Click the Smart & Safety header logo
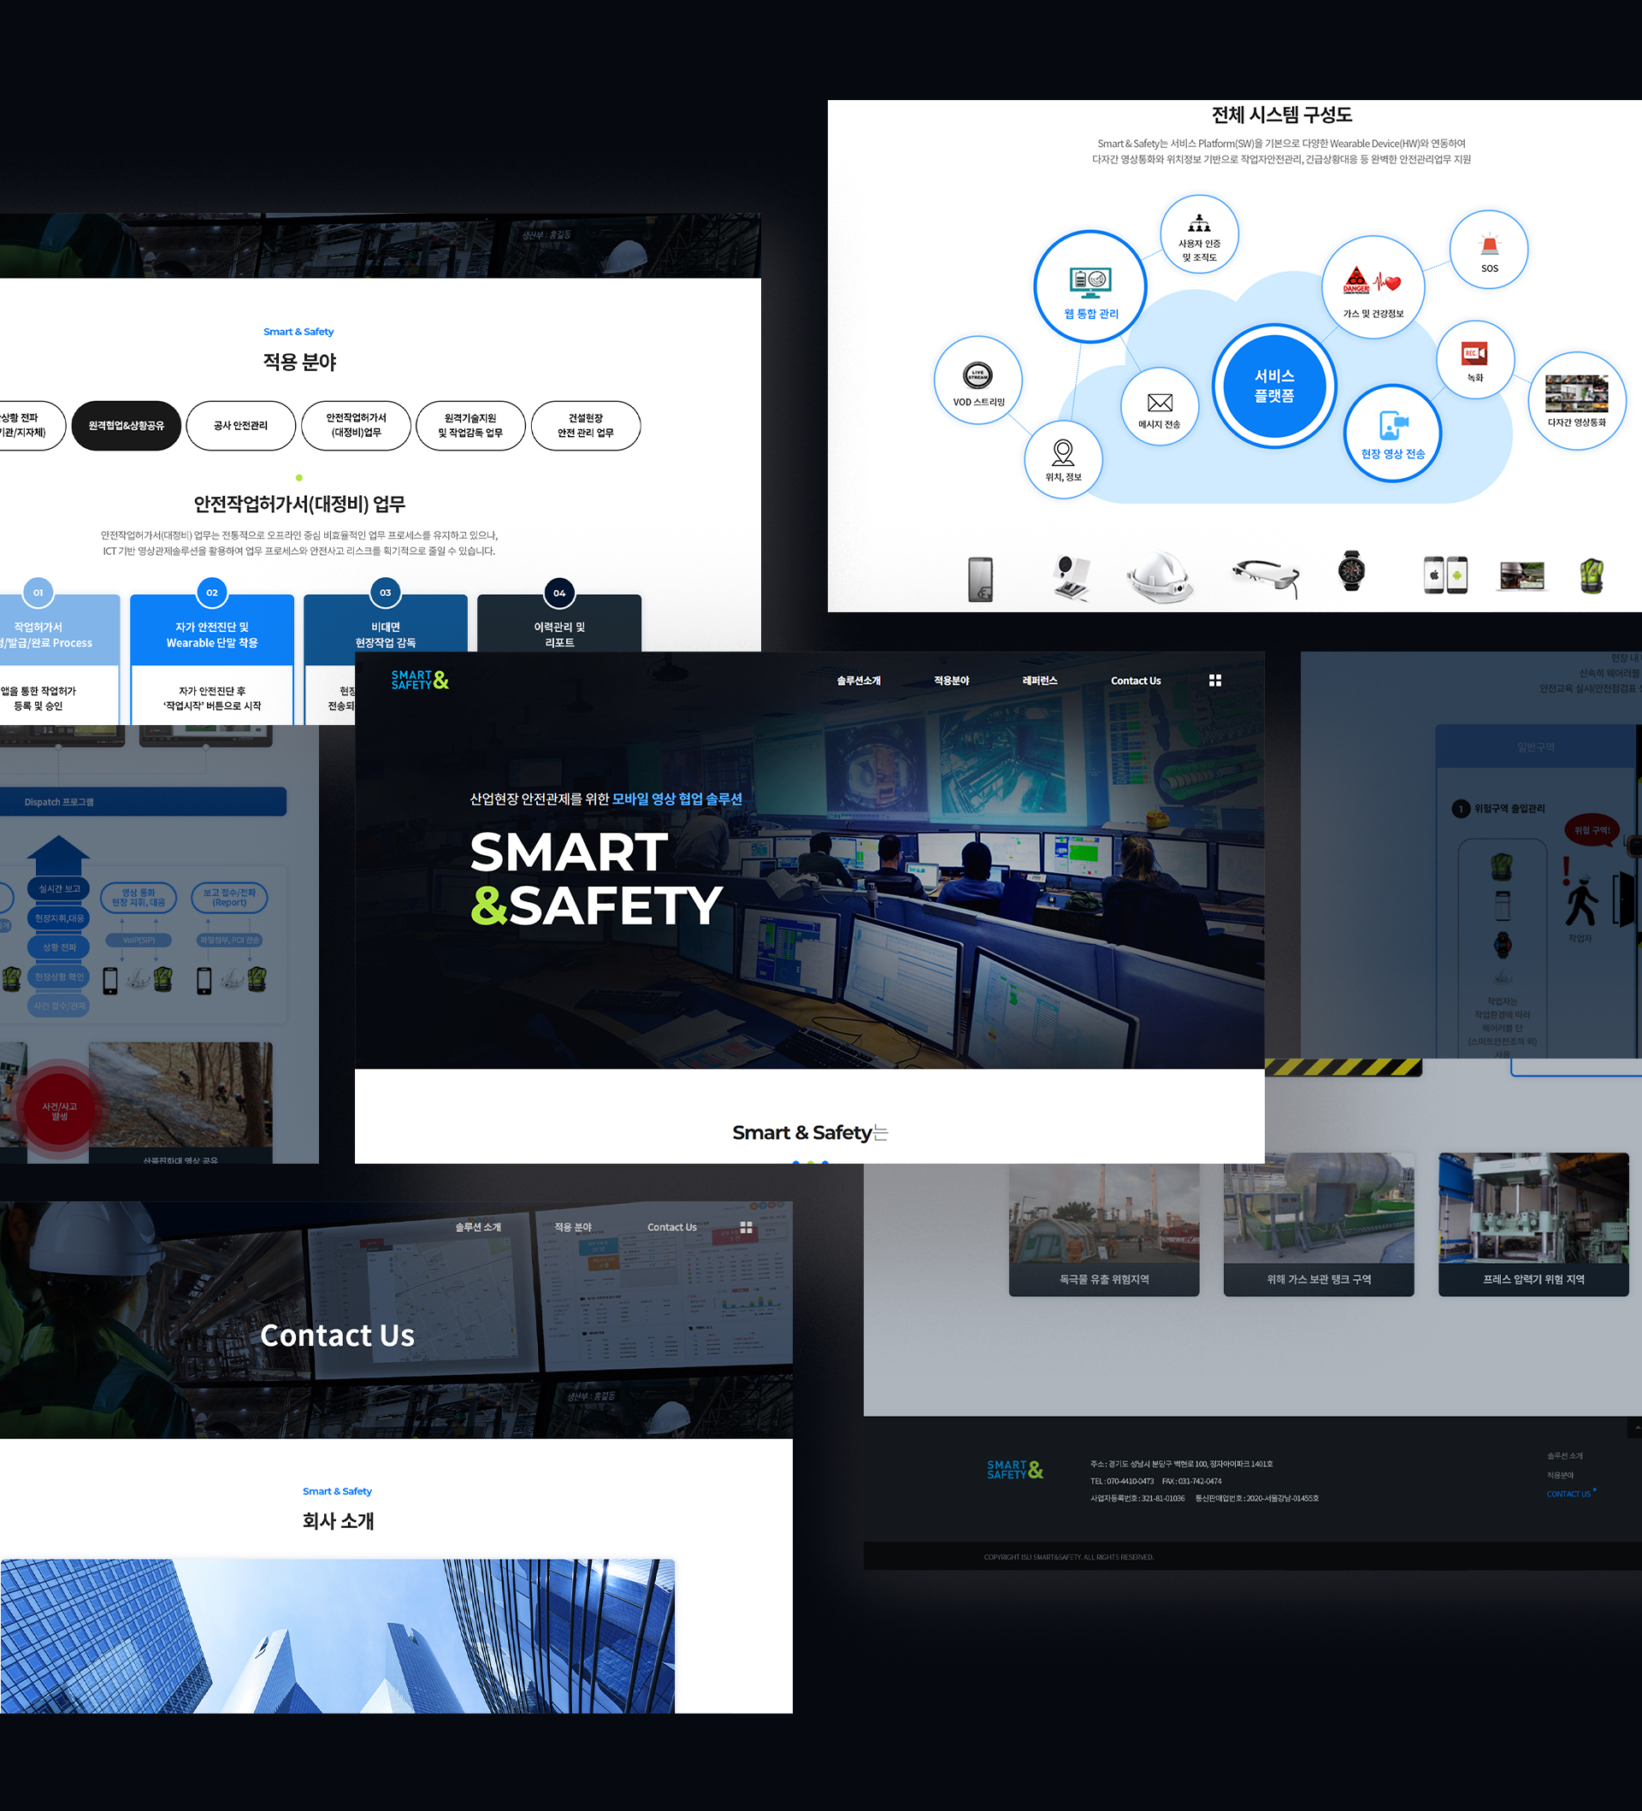 pyautogui.click(x=420, y=680)
